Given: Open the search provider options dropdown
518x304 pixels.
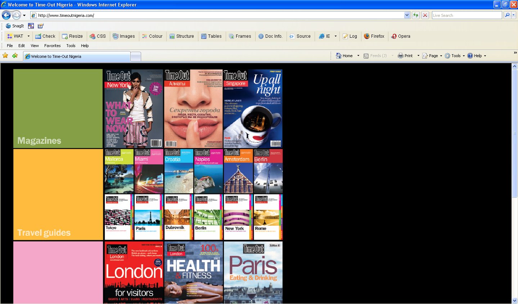Looking at the screenshot, I should pos(514,15).
